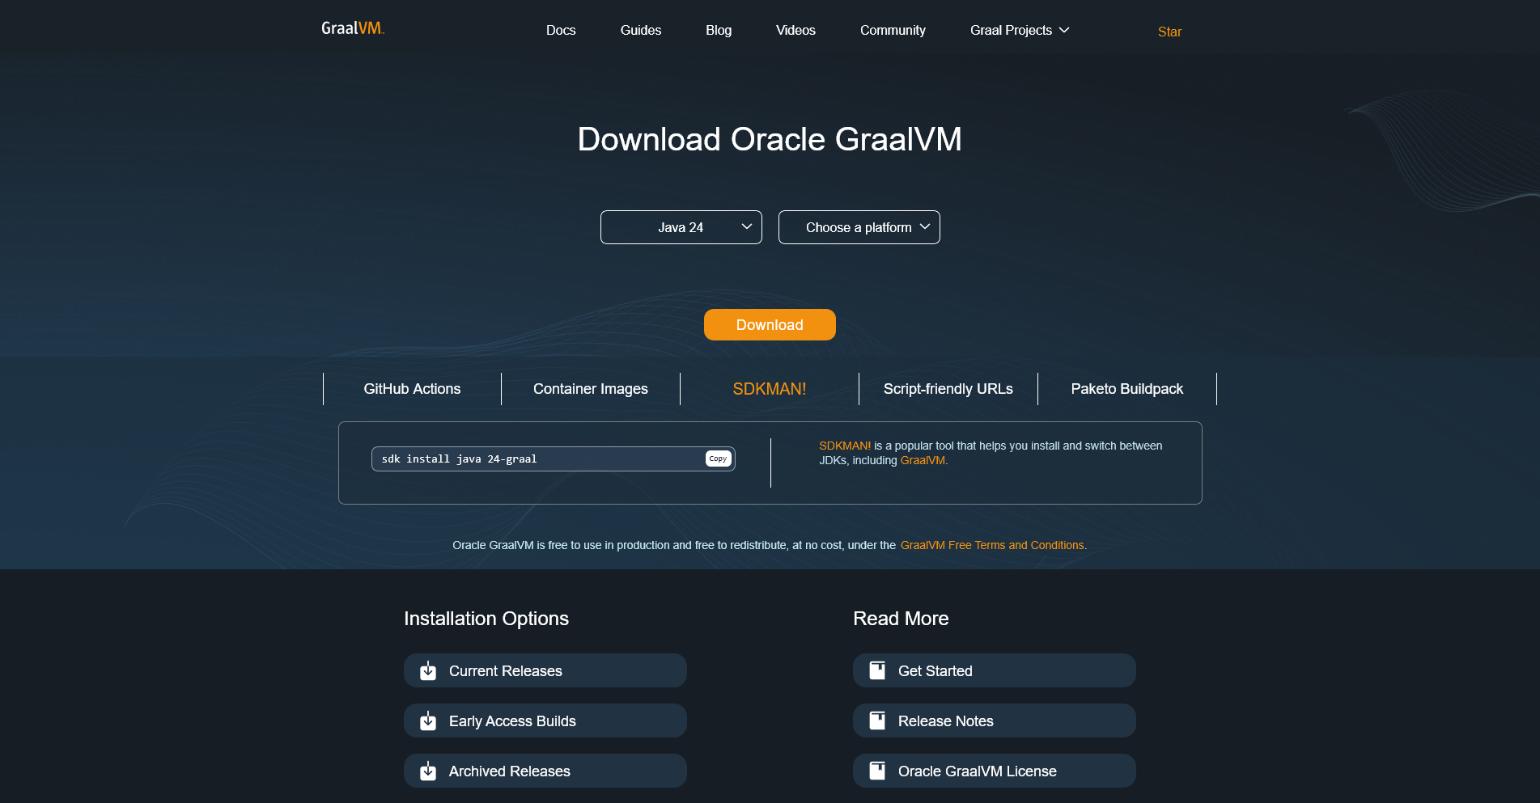
Task: Select the Container Images tab
Action: pyautogui.click(x=590, y=389)
